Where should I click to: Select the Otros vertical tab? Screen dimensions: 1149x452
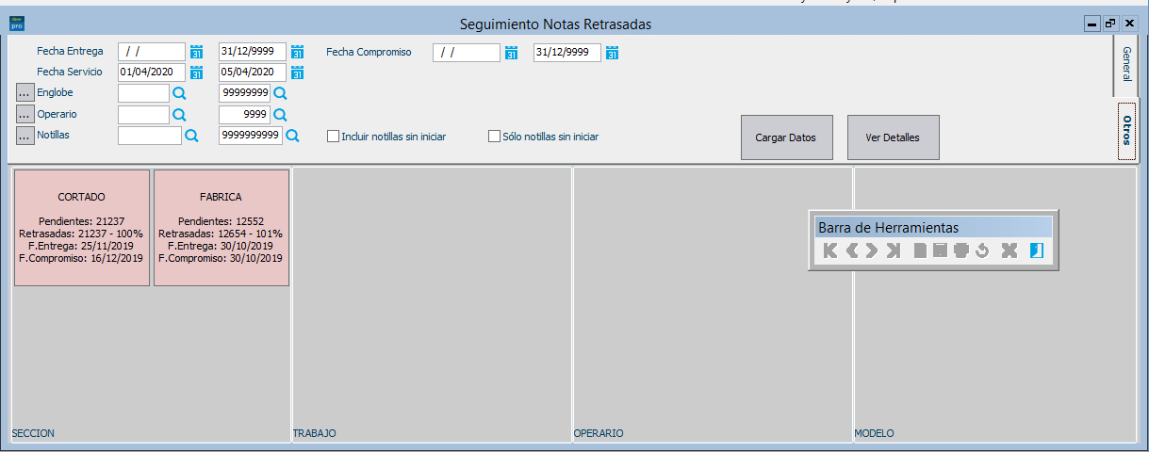pyautogui.click(x=1127, y=130)
